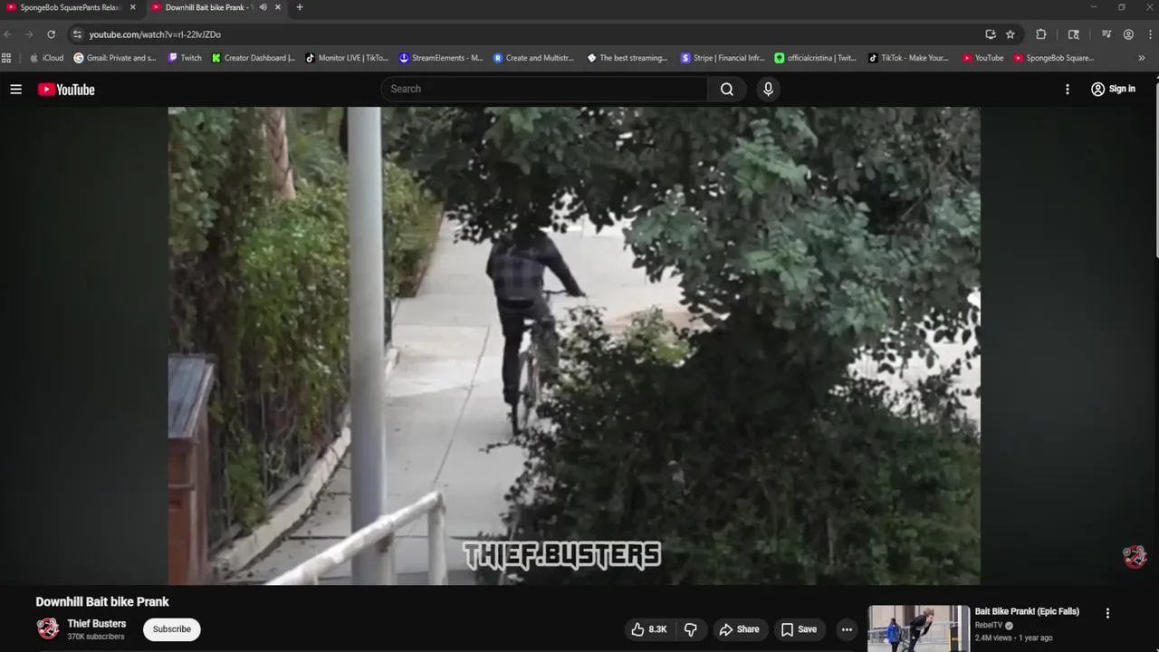This screenshot has height=652, width=1159.
Task: Open the Chrome extensions puzzle icon
Action: pos(1041,34)
